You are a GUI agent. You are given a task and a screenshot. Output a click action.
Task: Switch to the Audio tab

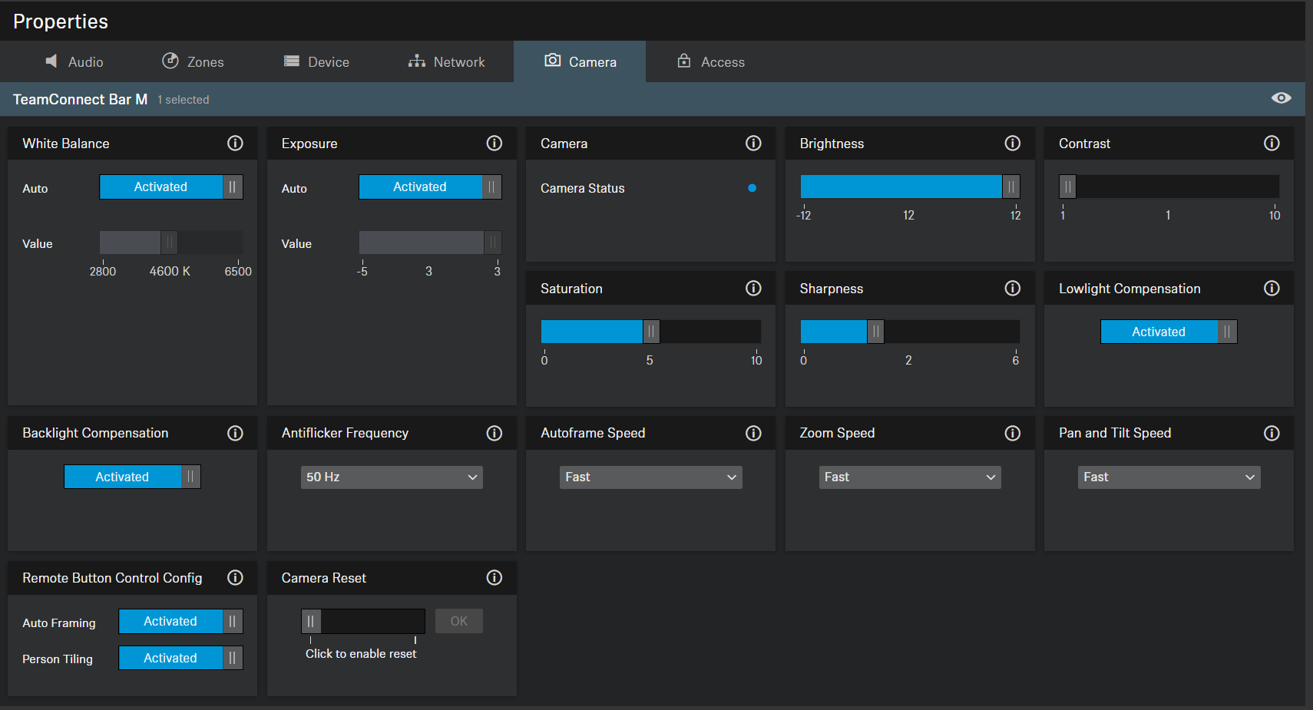tap(74, 61)
